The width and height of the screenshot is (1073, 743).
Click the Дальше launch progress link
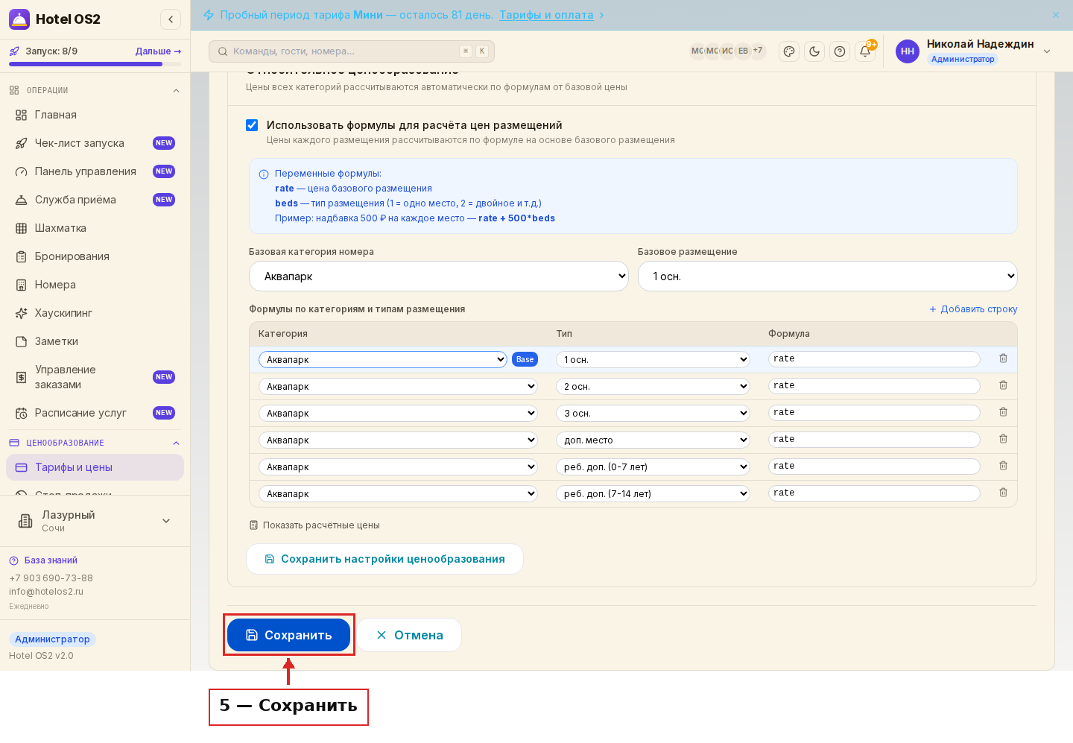point(158,51)
